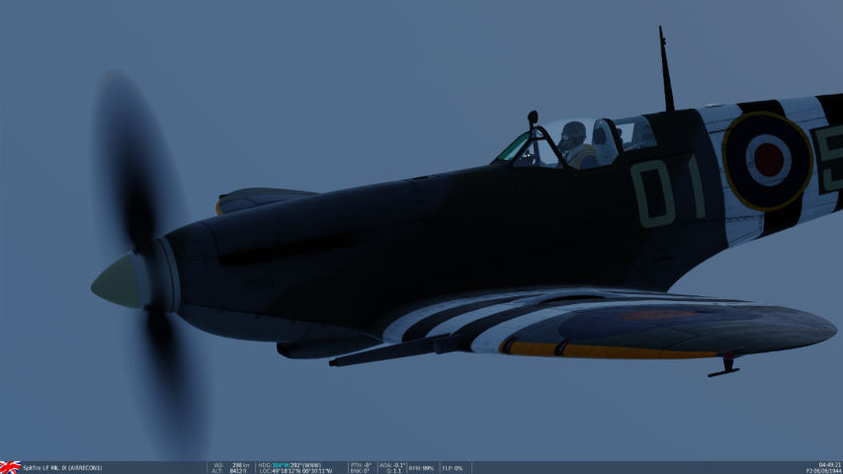
Task: Click the G load readout
Action: pos(392,471)
